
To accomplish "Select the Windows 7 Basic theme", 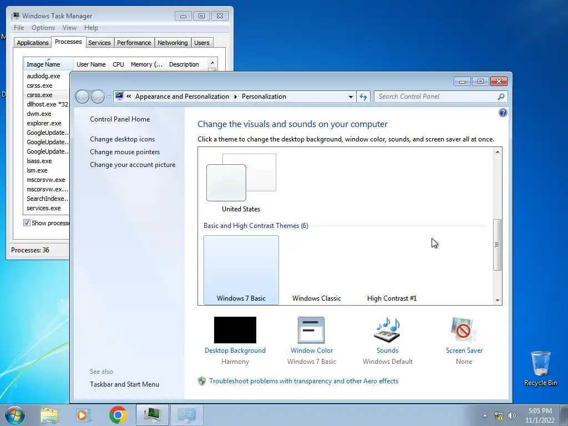I will 241,270.
